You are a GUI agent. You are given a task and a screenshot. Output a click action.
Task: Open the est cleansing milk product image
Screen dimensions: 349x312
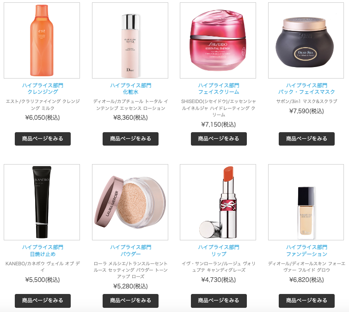tap(42, 41)
